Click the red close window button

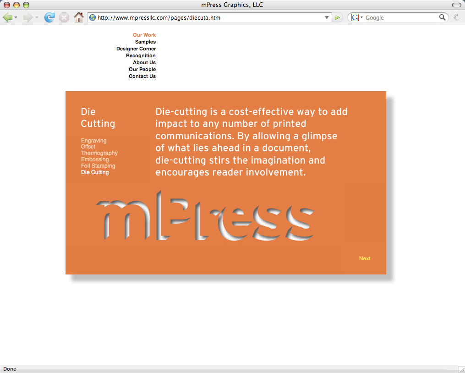coord(6,5)
